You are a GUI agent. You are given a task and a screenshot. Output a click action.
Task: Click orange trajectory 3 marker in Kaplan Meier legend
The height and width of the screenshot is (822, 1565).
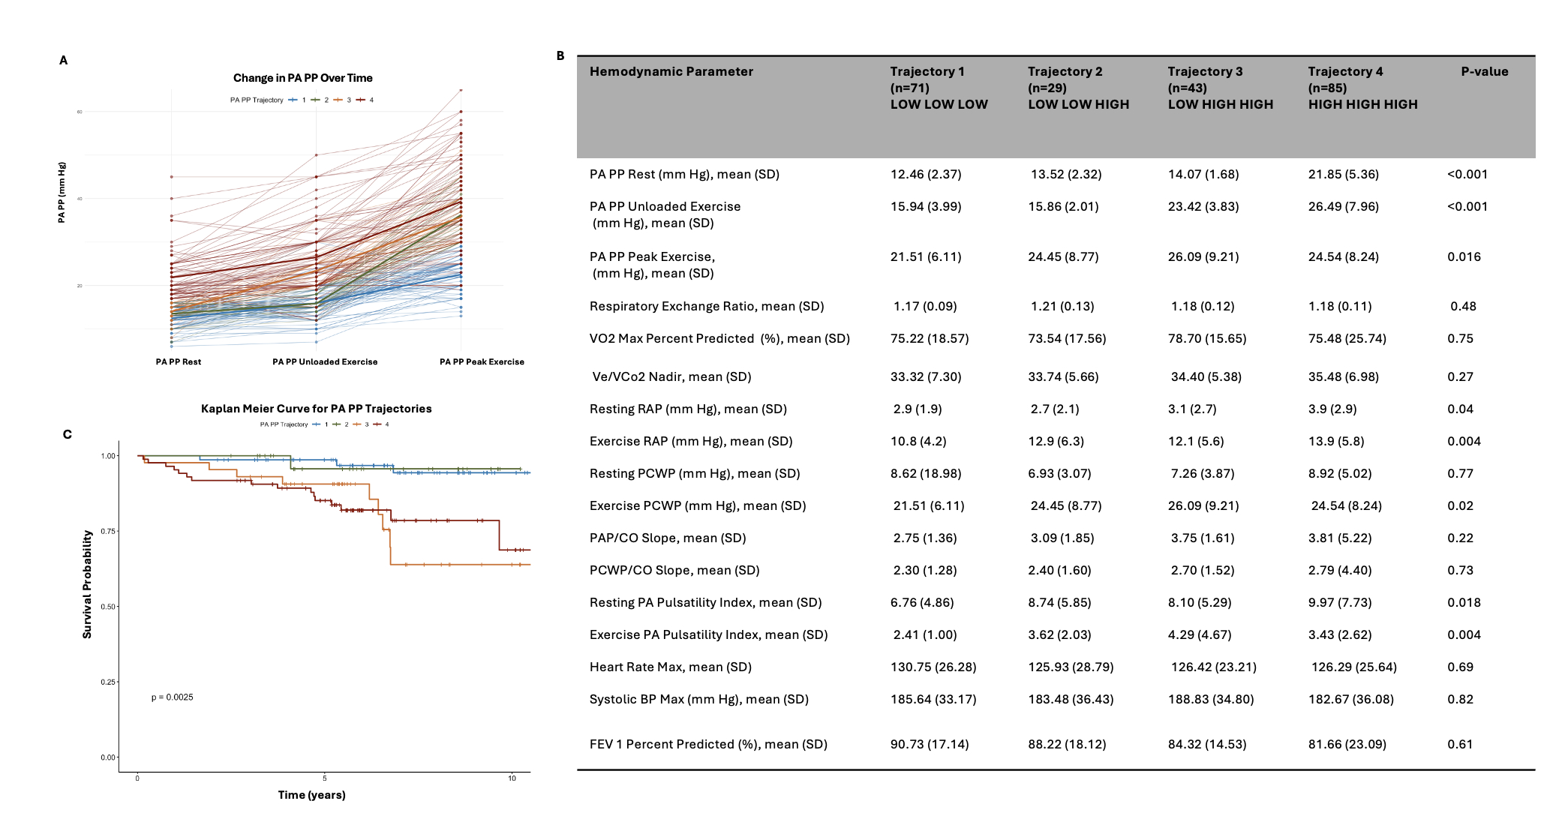(357, 424)
